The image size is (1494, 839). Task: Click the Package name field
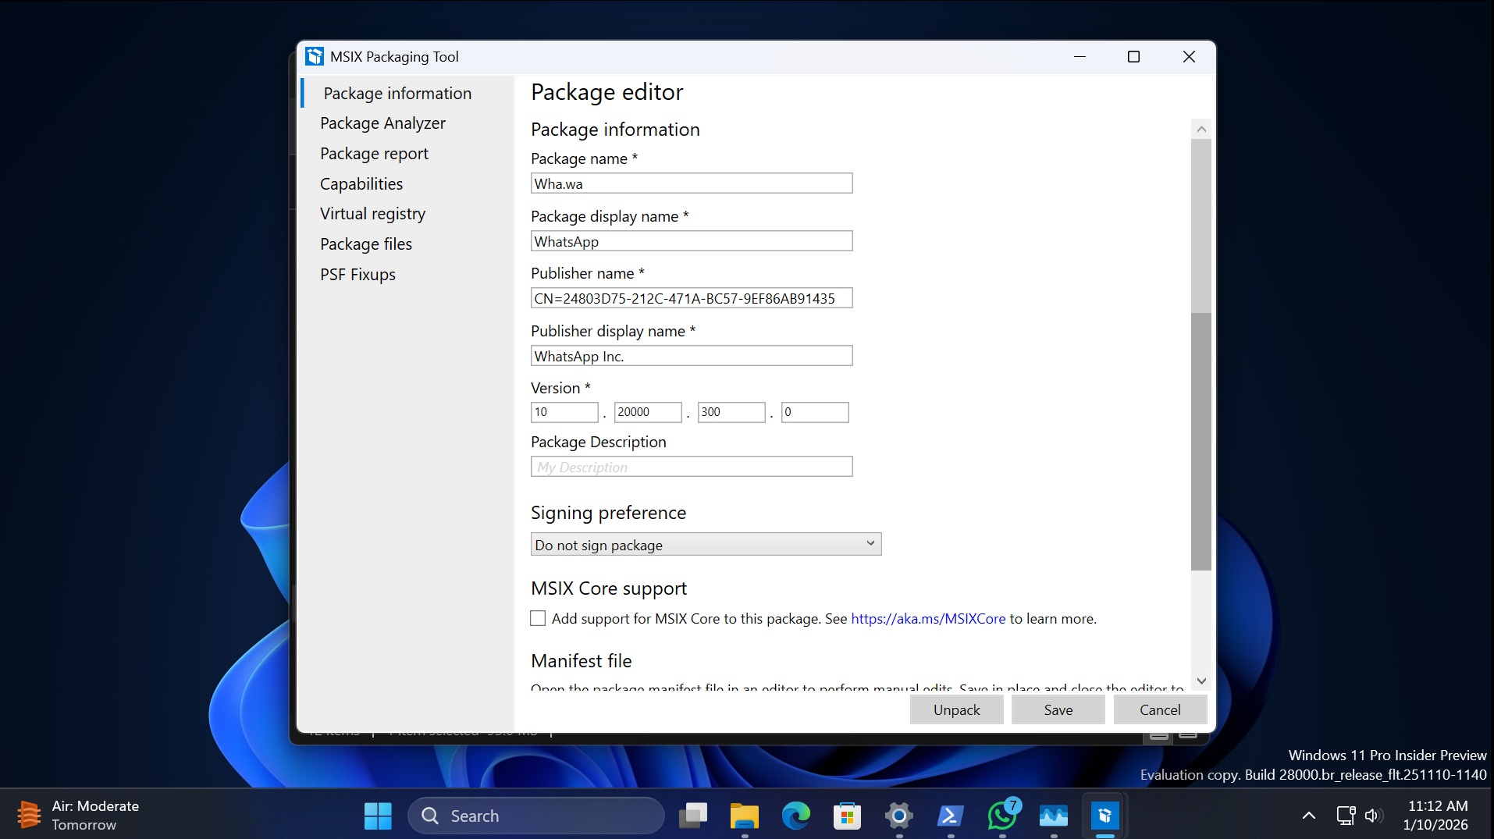pos(692,183)
